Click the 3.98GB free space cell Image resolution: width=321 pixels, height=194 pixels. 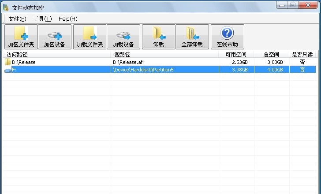(x=240, y=70)
